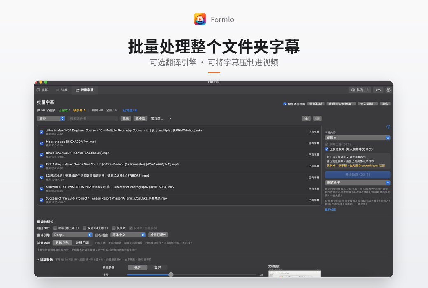The height and width of the screenshot is (288, 428).
Task: Select the 横屏 layout segment
Action: pyautogui.click(x=137, y=267)
